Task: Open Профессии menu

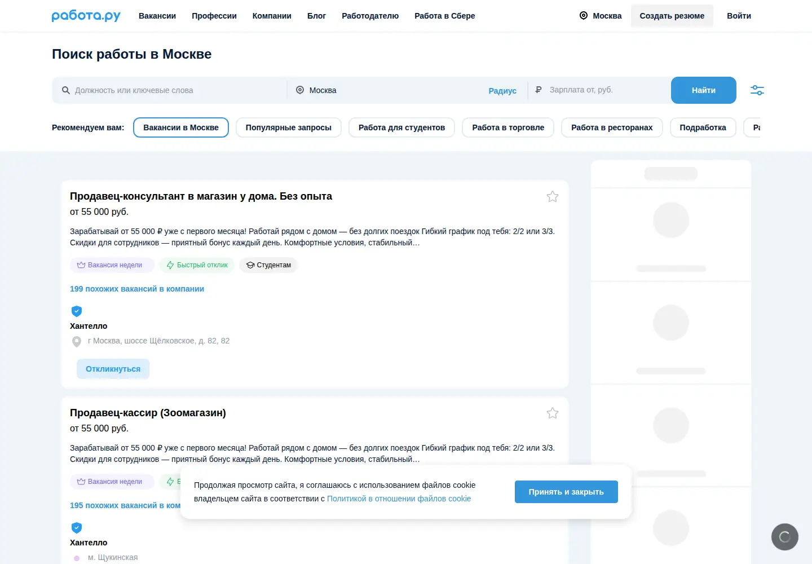Action: pos(214,16)
